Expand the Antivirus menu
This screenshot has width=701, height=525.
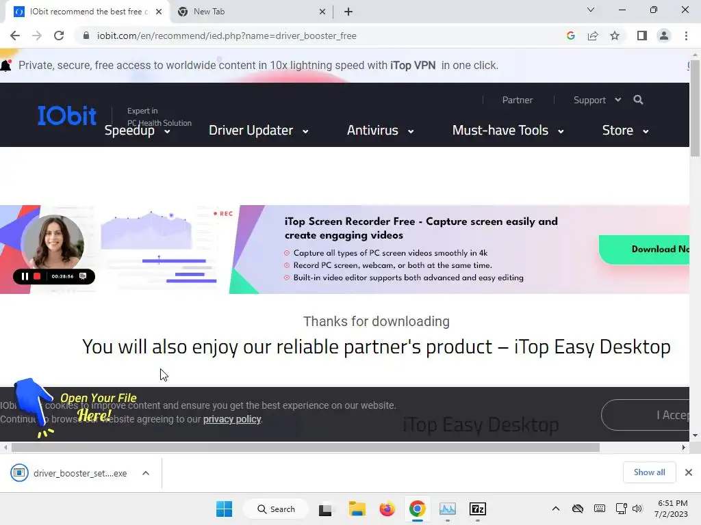[381, 131]
